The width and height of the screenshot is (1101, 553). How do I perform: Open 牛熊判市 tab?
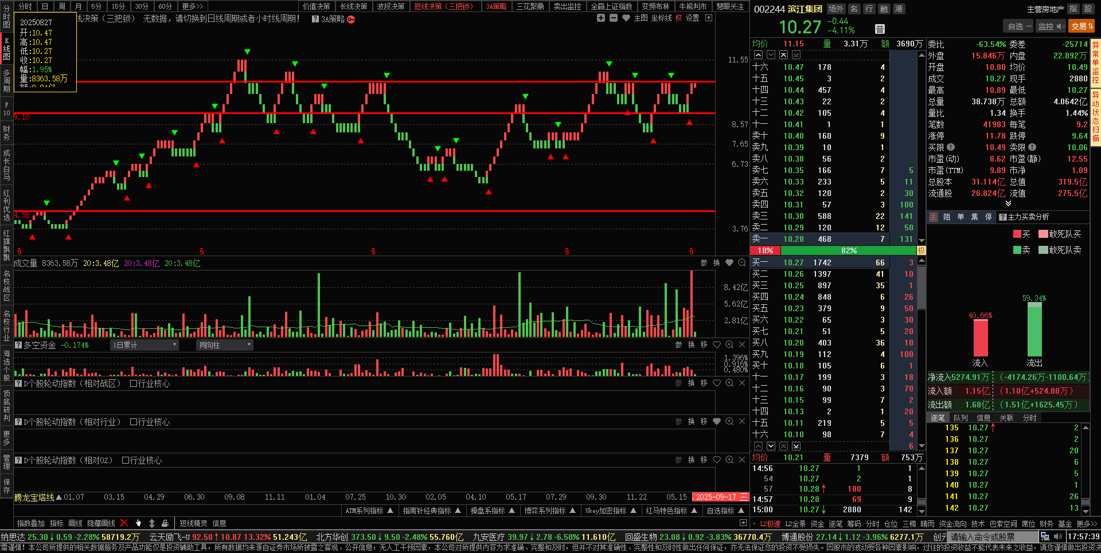693,6
